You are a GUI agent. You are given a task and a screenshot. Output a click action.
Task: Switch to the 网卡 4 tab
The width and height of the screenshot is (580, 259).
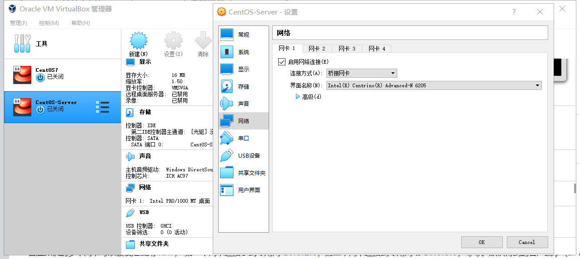(377, 49)
